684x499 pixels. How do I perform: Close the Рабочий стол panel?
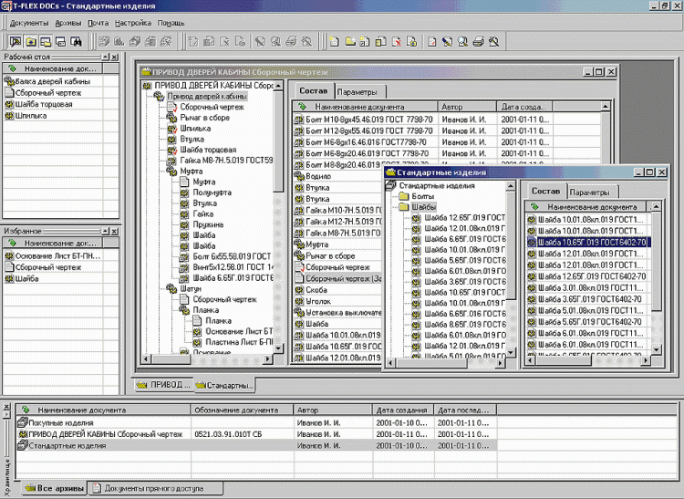pyautogui.click(x=114, y=57)
